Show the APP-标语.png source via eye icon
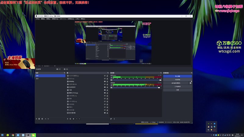This screenshot has height=137, width=244. pos(105,101)
